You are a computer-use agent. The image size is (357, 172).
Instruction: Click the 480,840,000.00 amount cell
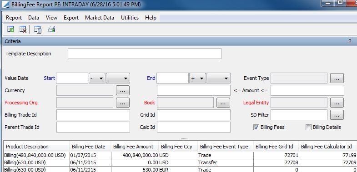tap(135, 156)
